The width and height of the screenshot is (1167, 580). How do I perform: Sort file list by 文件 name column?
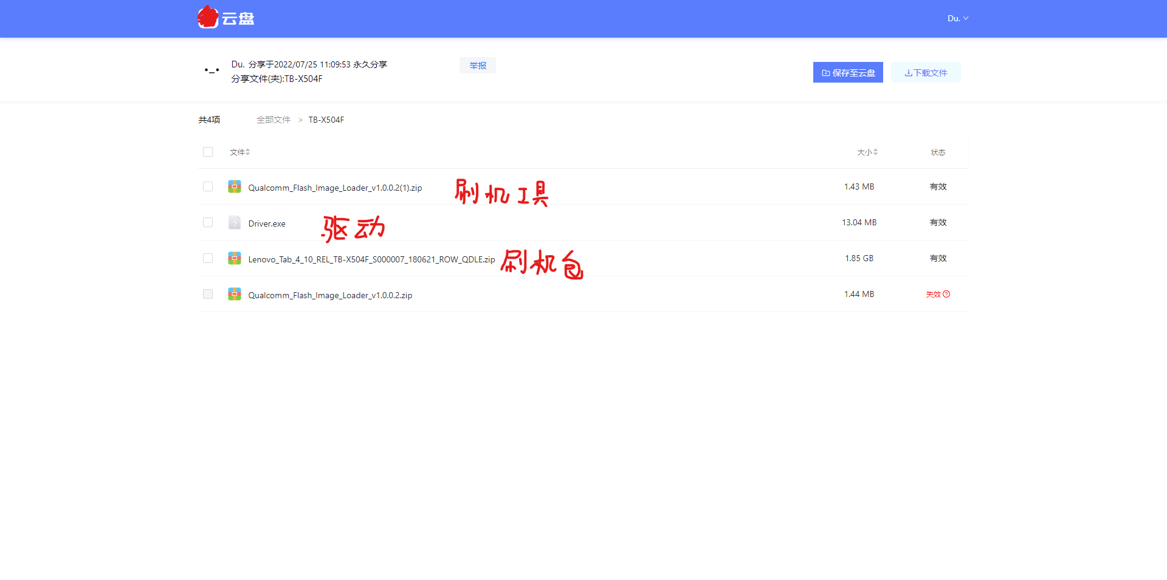(239, 152)
